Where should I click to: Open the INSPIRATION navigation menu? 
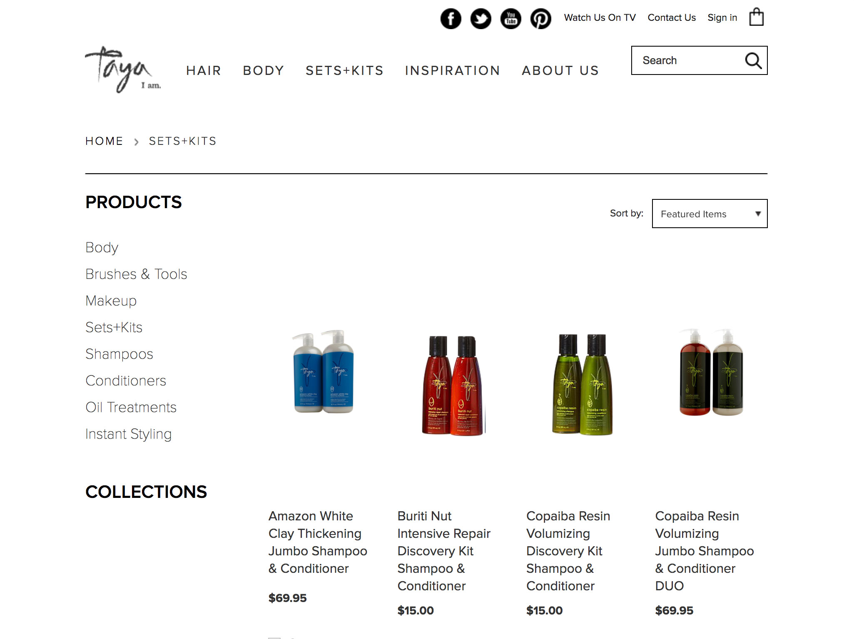point(453,71)
